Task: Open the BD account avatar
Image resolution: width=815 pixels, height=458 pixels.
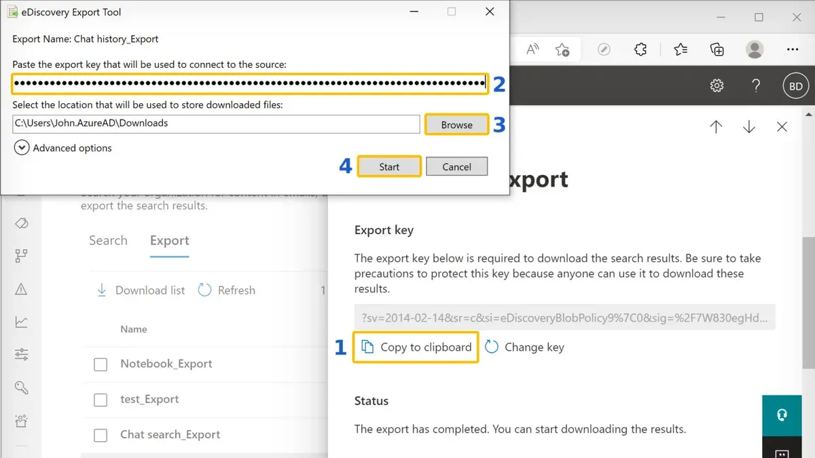Action: pos(796,86)
